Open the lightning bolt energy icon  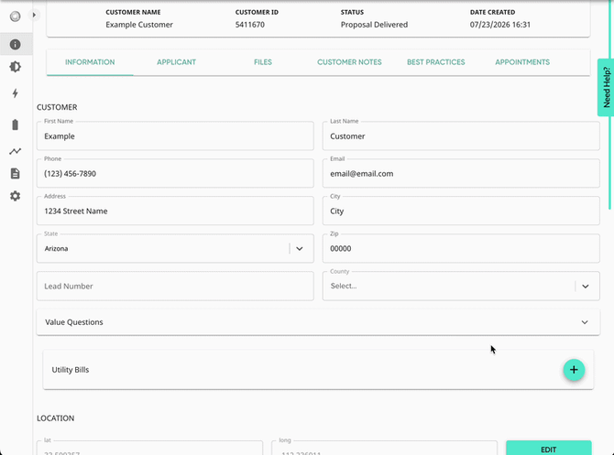16,93
